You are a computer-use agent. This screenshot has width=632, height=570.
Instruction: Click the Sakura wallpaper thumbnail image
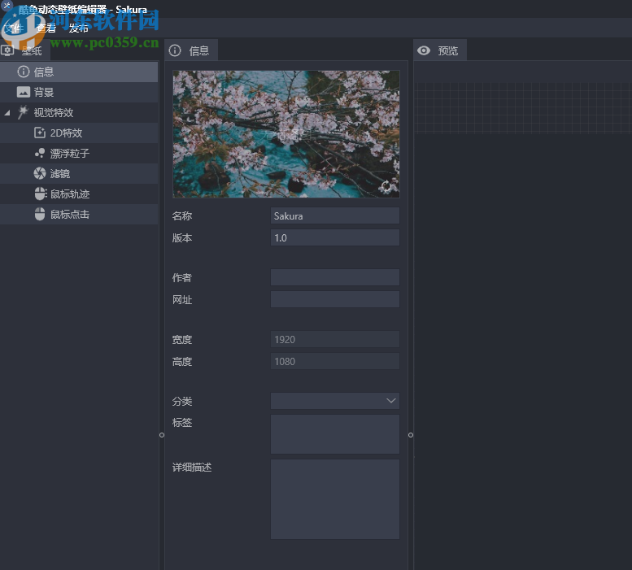286,134
